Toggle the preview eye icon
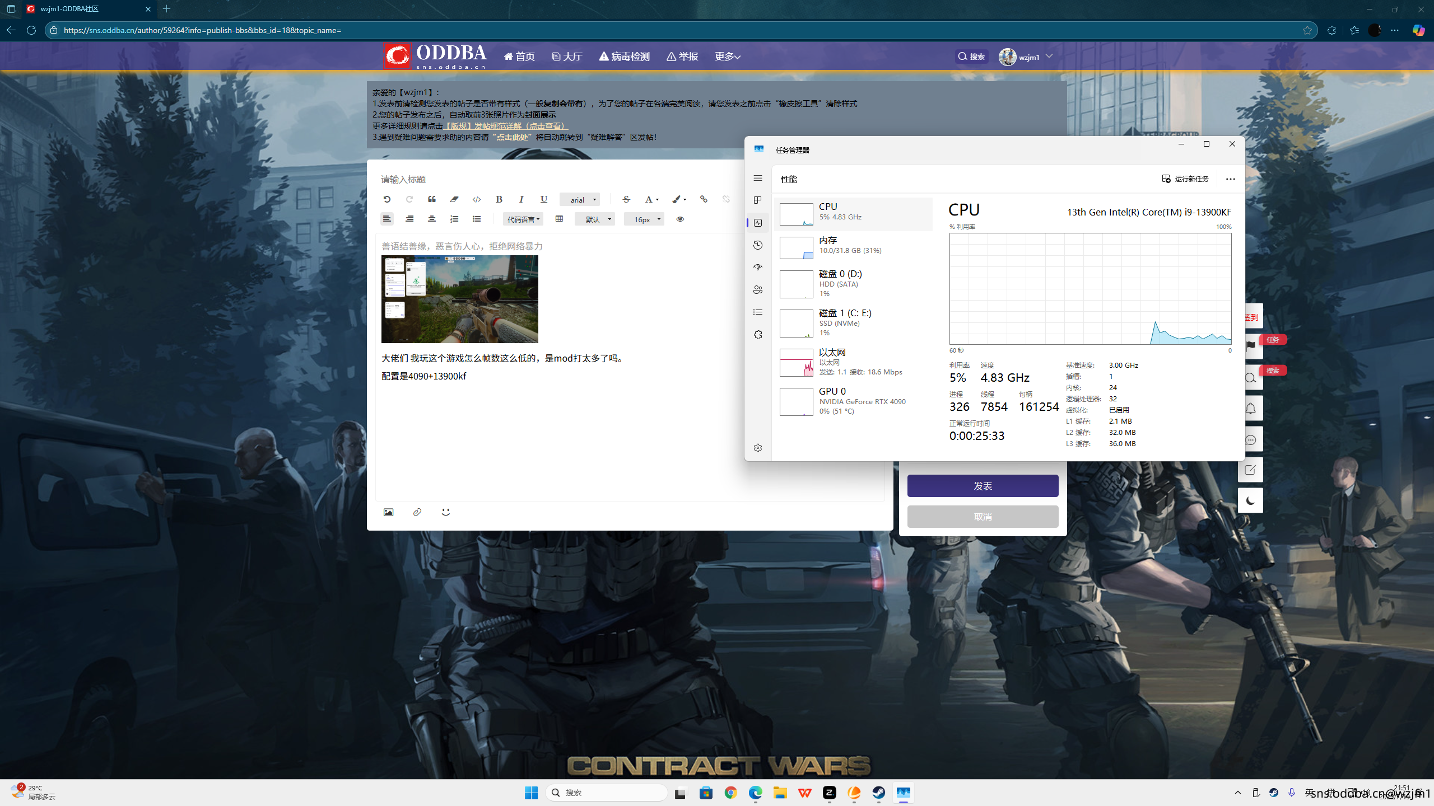The height and width of the screenshot is (806, 1434). point(680,219)
